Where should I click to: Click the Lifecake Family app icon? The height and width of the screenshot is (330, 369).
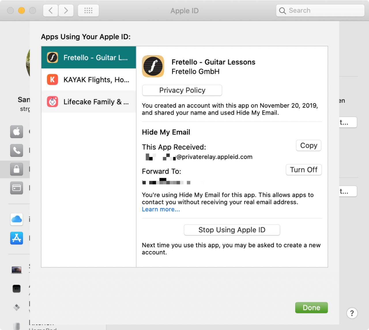(x=52, y=102)
